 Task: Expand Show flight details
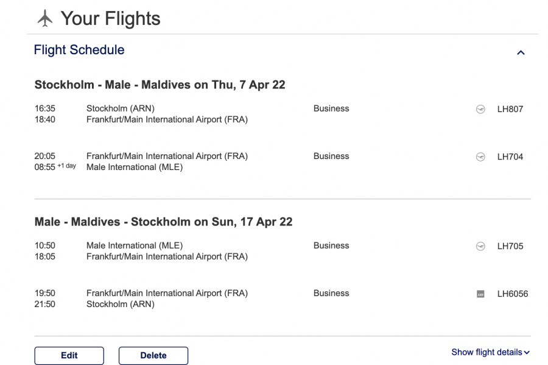coord(491,352)
